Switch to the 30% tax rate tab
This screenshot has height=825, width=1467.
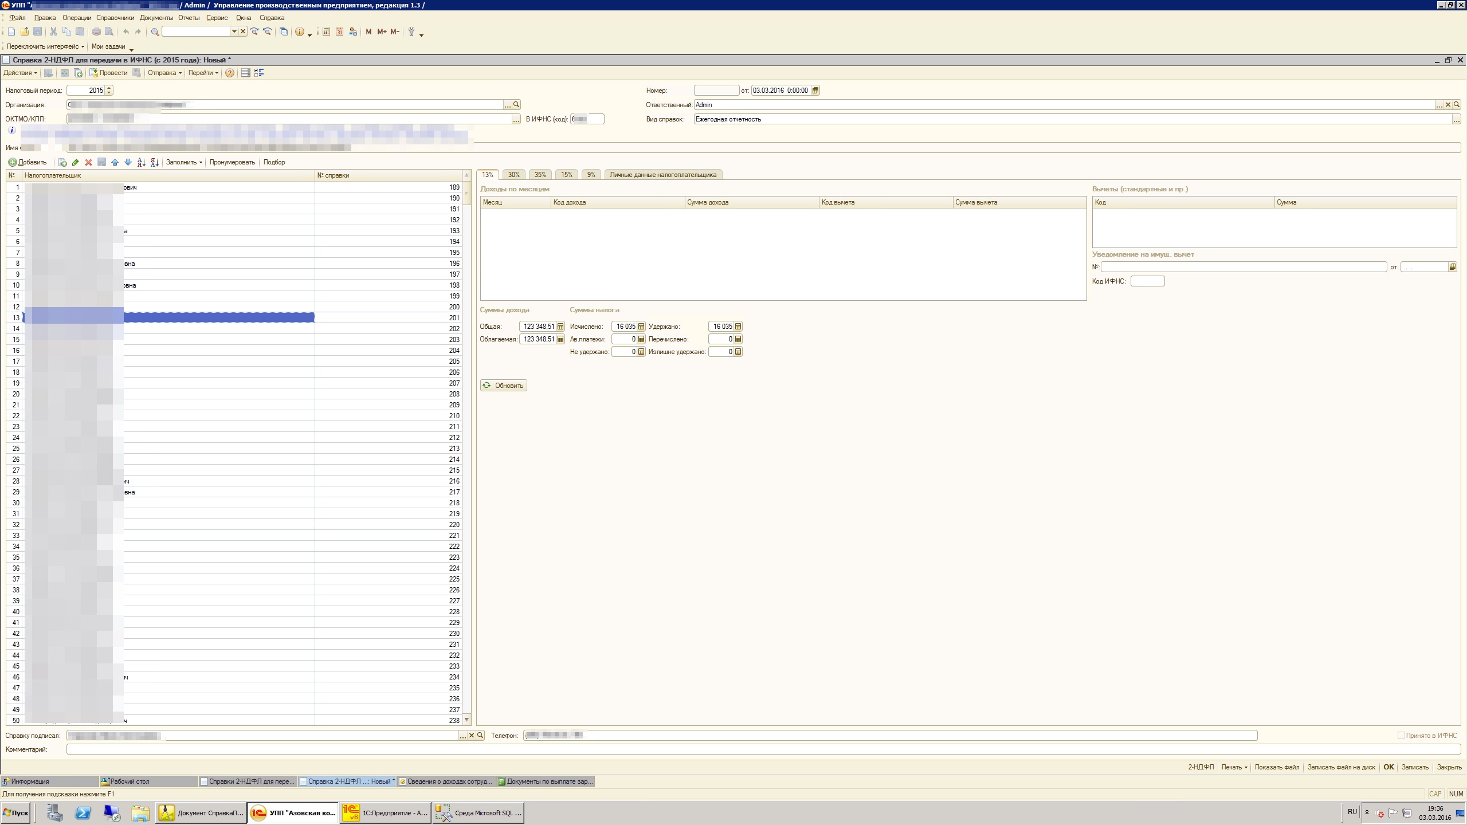click(x=513, y=175)
